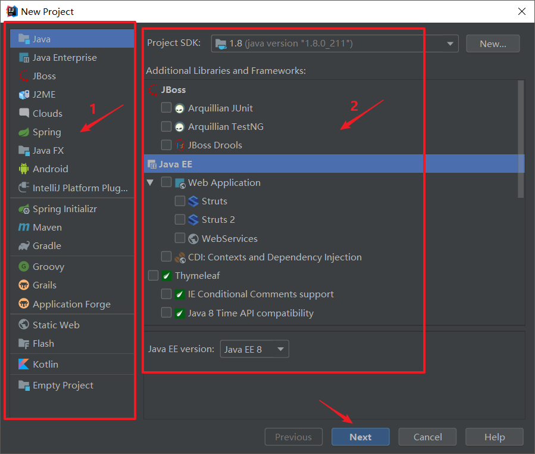Click the Maven m icon

click(24, 227)
